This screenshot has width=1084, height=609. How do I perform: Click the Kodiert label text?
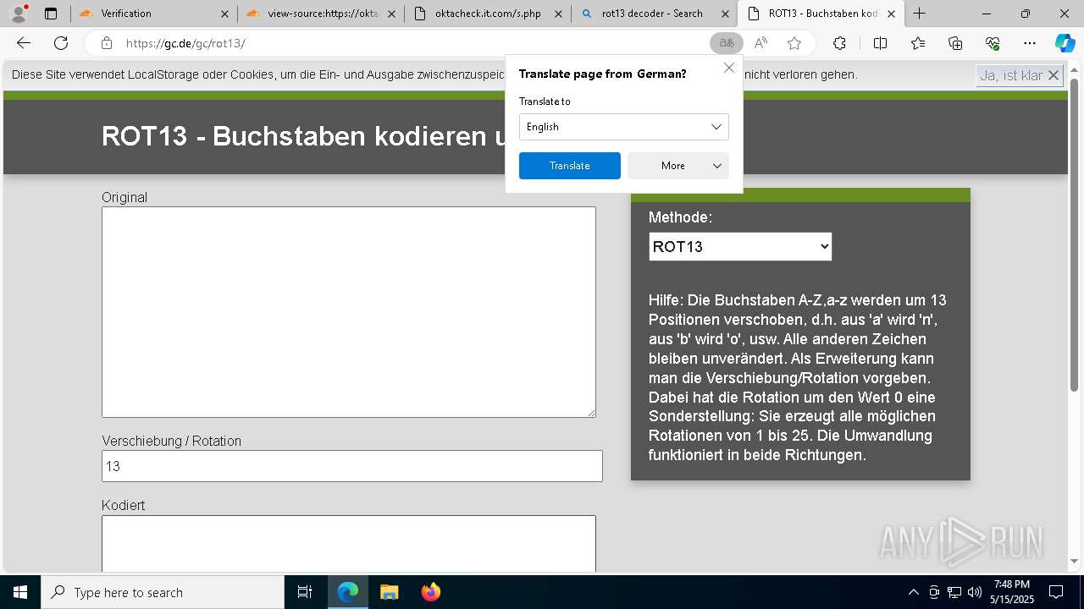point(124,505)
